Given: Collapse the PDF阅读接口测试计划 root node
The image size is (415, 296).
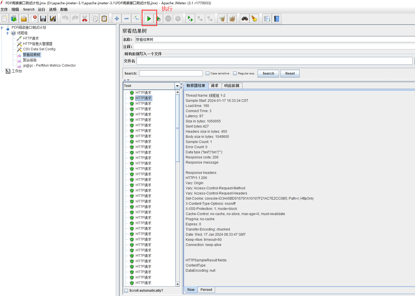Looking at the screenshot, I should [x=2, y=28].
